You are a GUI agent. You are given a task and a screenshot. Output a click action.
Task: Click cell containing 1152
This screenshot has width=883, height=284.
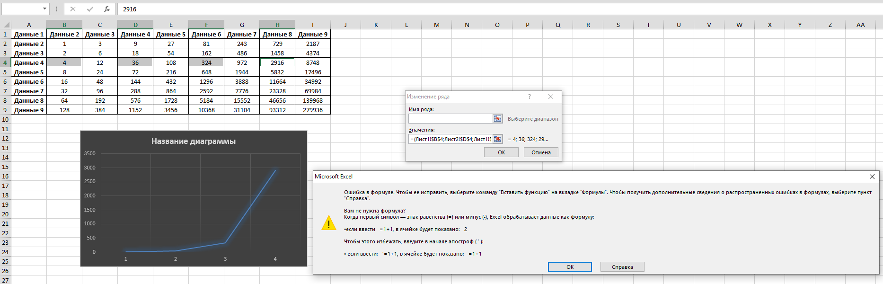coord(135,110)
